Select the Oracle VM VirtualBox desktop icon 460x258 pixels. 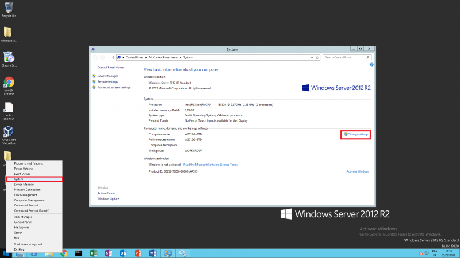click(x=9, y=136)
